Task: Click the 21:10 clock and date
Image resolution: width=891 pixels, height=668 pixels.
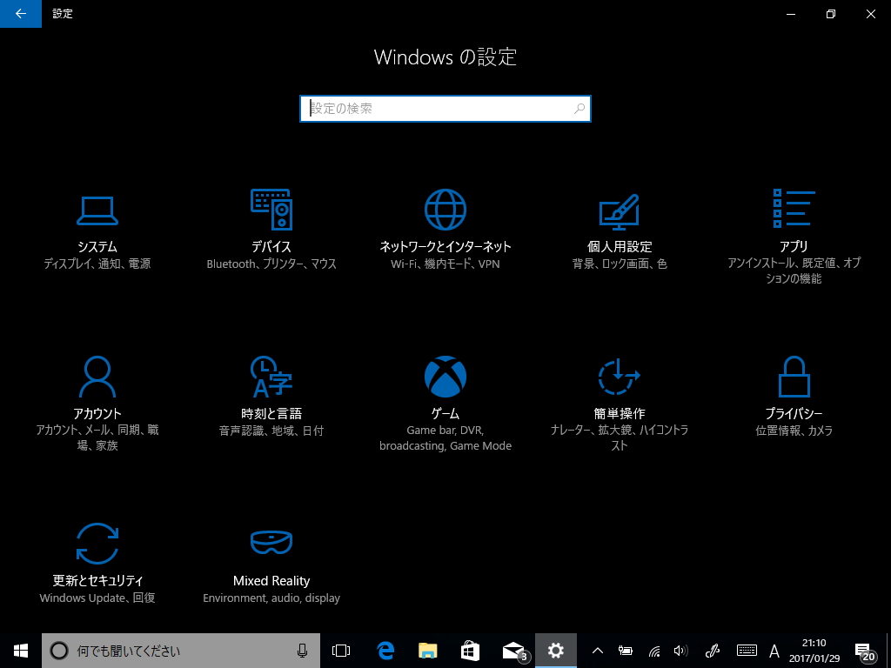Action: click(x=814, y=651)
